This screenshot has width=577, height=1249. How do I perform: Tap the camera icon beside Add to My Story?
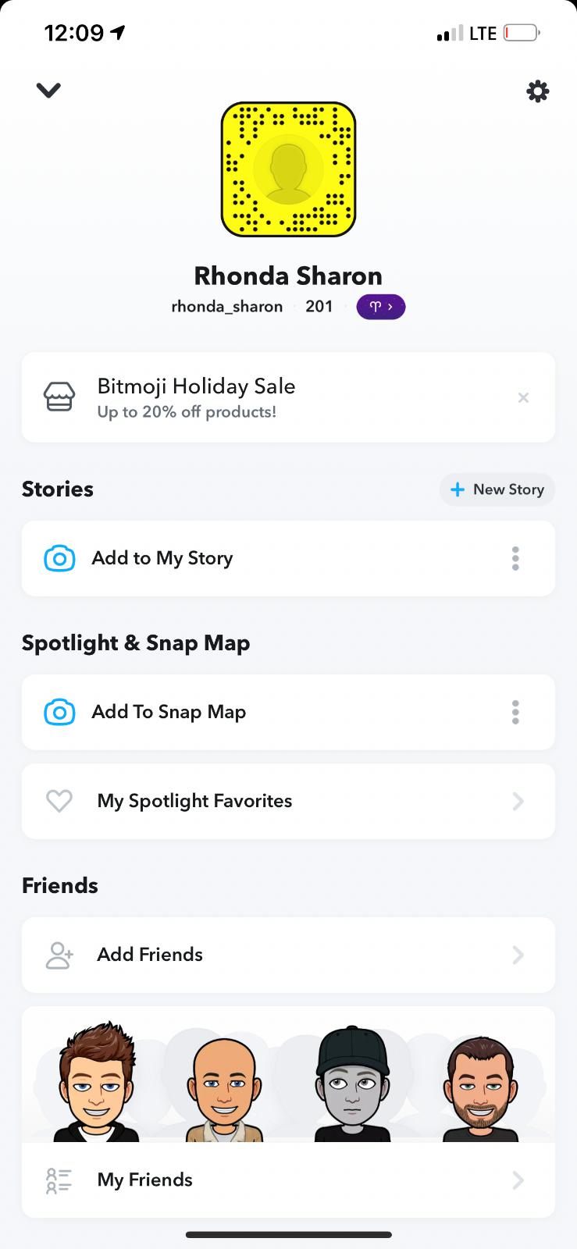[59, 558]
